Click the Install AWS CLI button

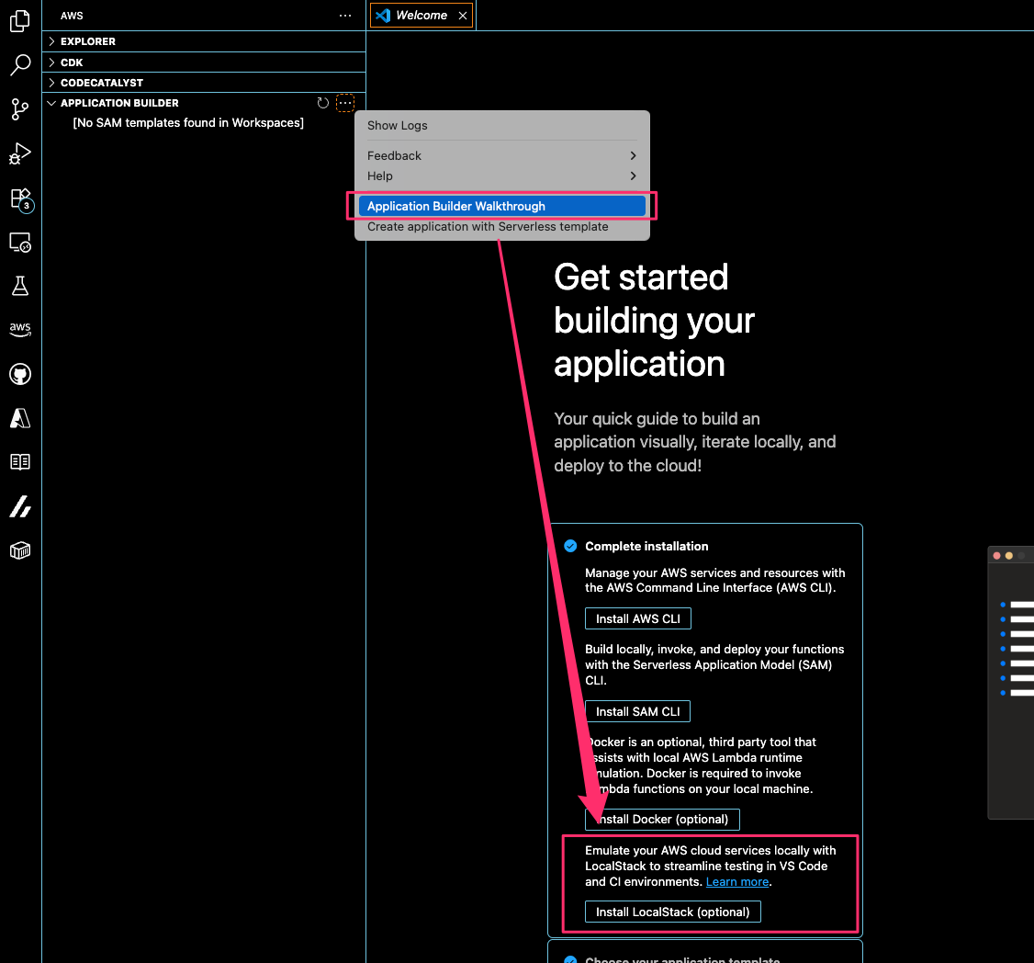[x=637, y=619]
